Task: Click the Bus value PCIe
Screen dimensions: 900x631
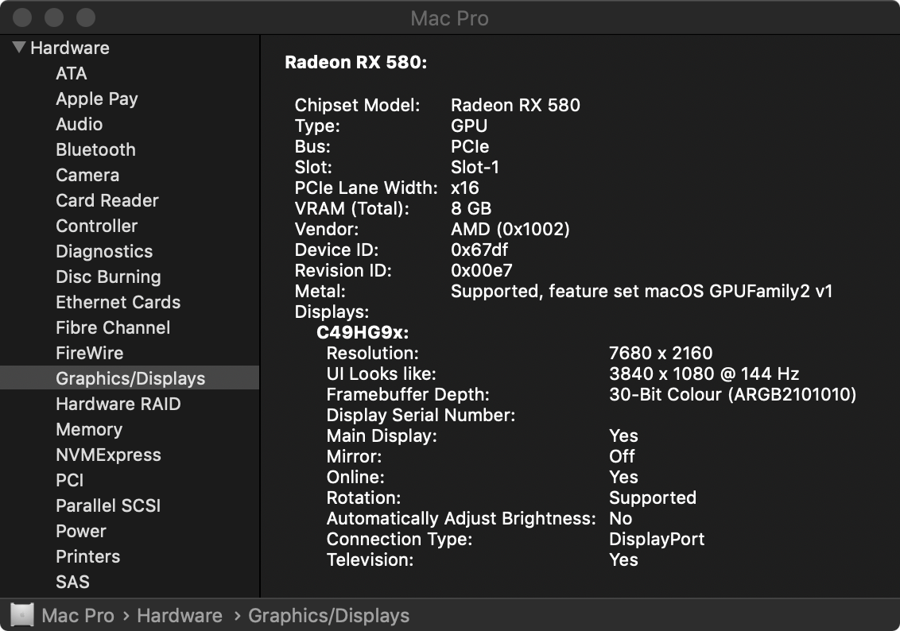Action: pos(470,146)
